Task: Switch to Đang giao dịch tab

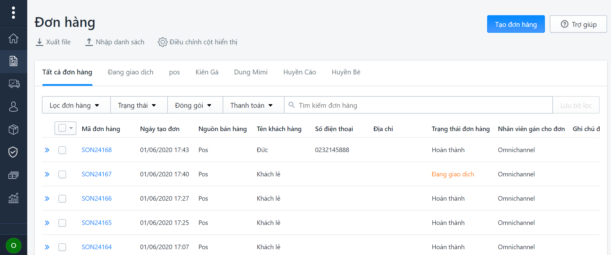Action: pyautogui.click(x=131, y=72)
